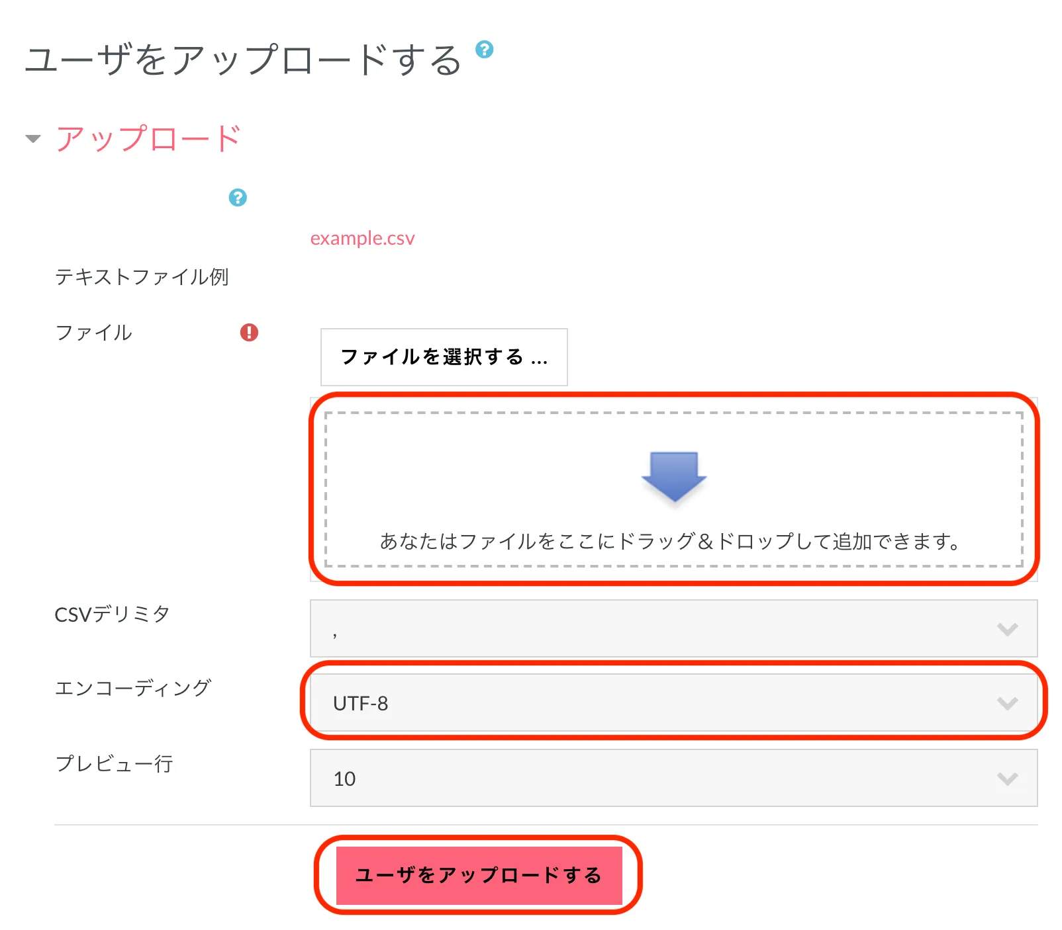1062x930 pixels.
Task: Open the CSVデリミタ comma dropdown
Action: click(673, 628)
